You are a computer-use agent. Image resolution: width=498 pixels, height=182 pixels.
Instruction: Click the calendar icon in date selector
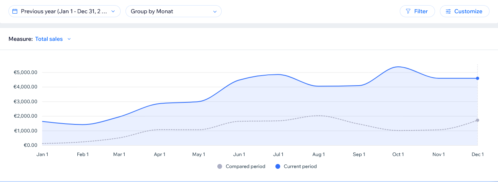pos(15,12)
